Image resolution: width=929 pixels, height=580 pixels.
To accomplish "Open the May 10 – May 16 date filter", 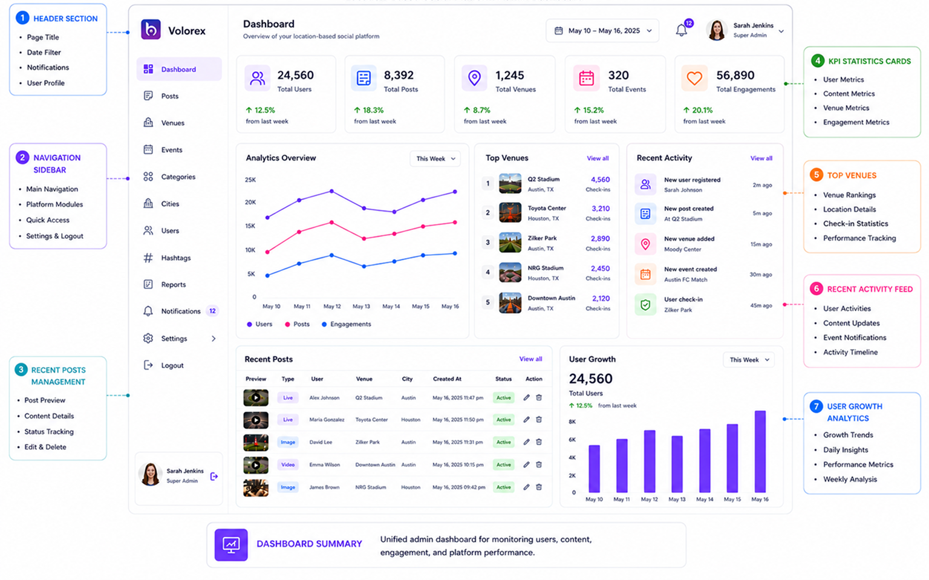I will 602,30.
